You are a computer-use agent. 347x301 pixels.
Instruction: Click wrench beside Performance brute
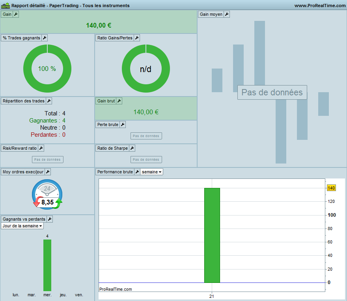point(137,172)
